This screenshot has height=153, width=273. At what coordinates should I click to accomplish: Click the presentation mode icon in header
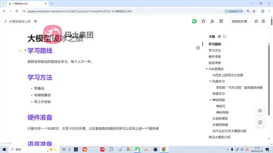tap(221, 21)
